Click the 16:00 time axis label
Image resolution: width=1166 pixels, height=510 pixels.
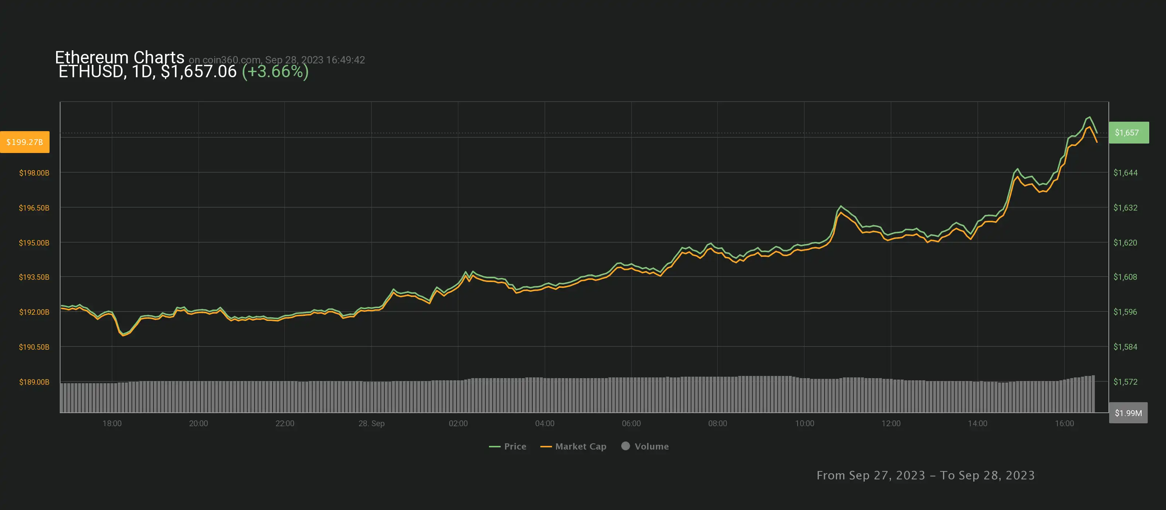point(1064,423)
